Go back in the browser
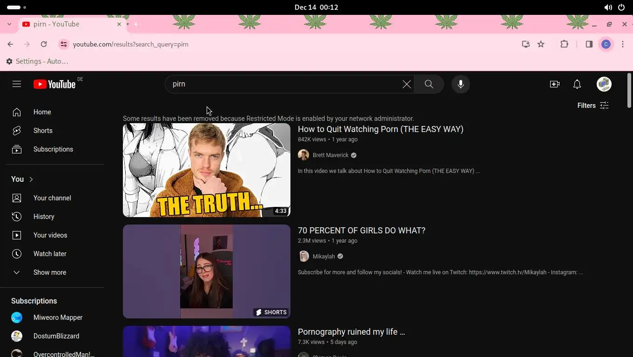 (10, 44)
